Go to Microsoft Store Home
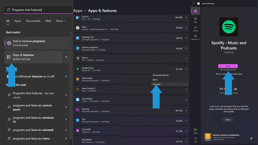Viewport: 258px width, 145px height. 196,11
